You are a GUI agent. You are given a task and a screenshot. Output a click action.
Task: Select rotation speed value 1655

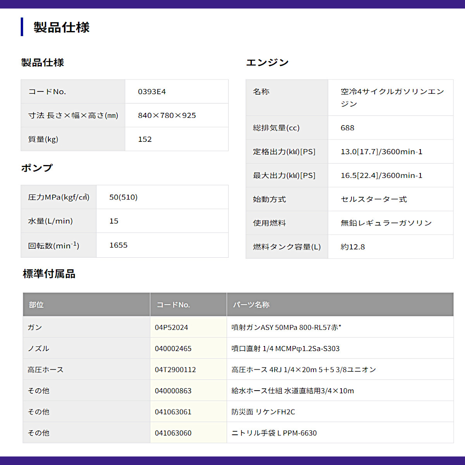tap(119, 245)
